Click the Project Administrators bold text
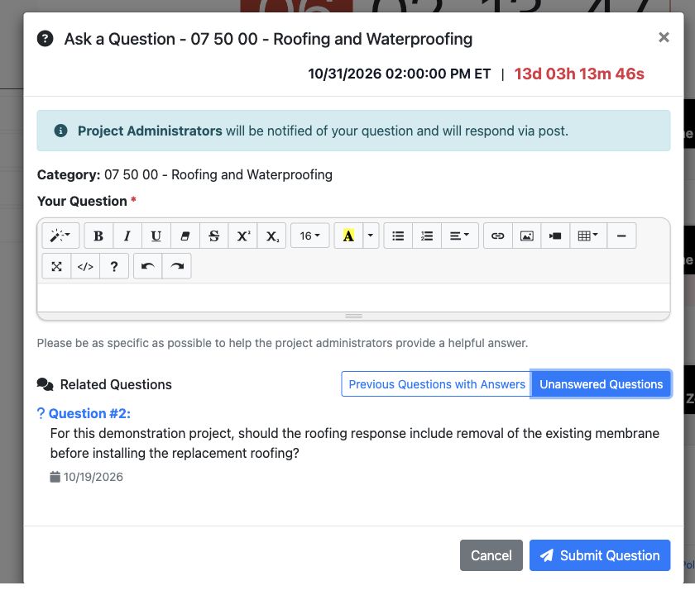 coord(150,131)
